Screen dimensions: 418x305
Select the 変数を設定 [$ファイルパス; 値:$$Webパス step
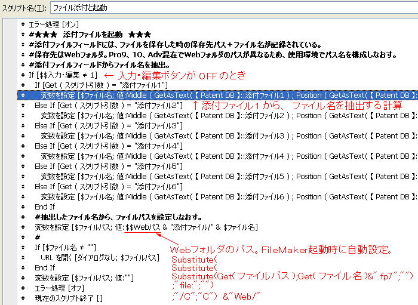click(x=146, y=227)
